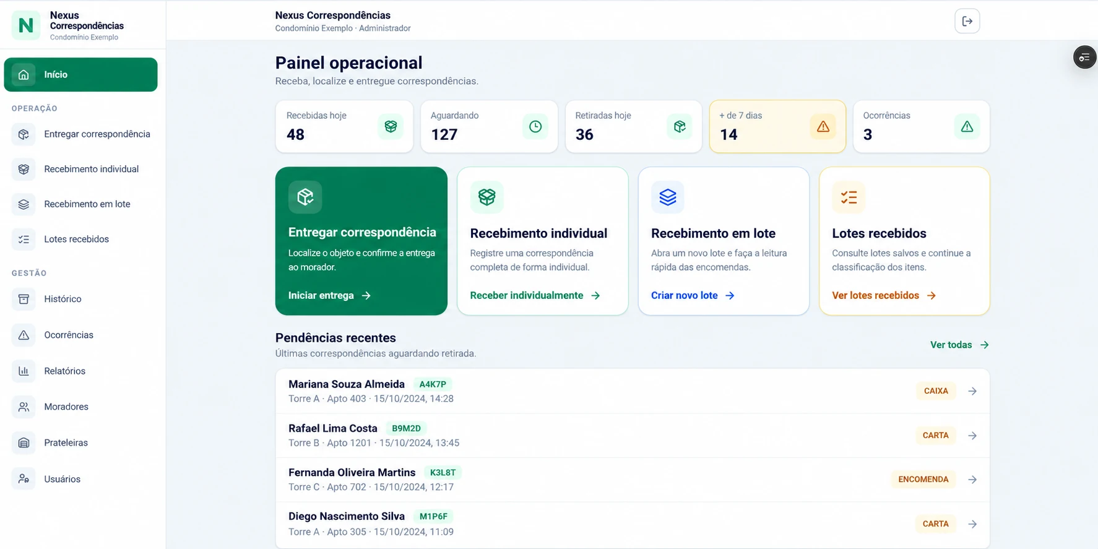
Task: Click the blue layers icon on Recebimento em lote card
Action: pos(667,197)
